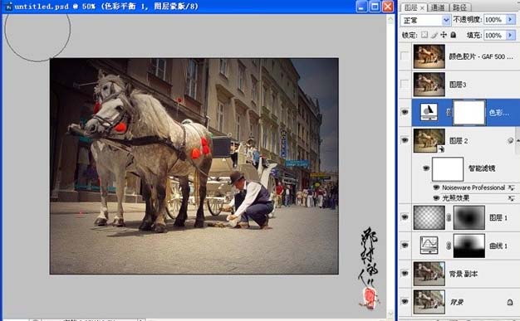Click the lock position move icon
The image size is (520, 321).
(444, 35)
